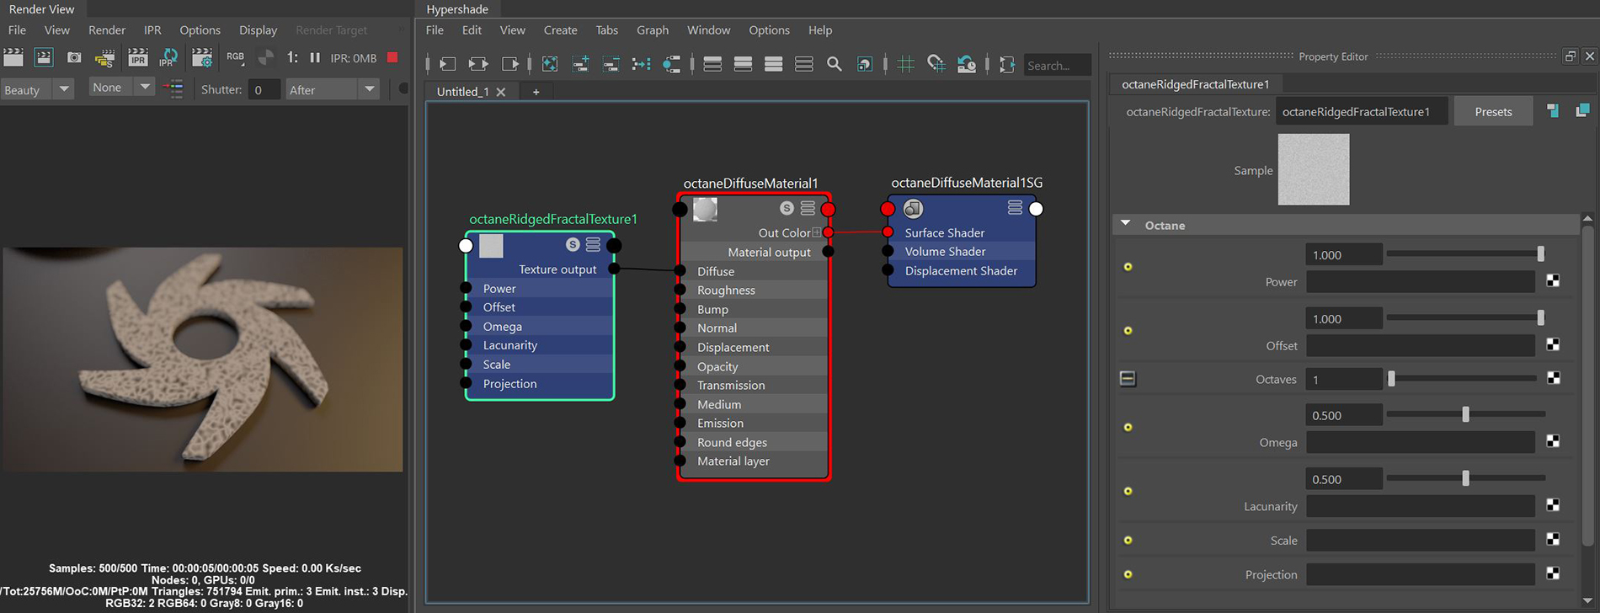
Task: Add selected nodes to graph
Action: click(580, 64)
